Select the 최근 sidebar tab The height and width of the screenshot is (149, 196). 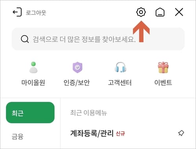point(30,113)
